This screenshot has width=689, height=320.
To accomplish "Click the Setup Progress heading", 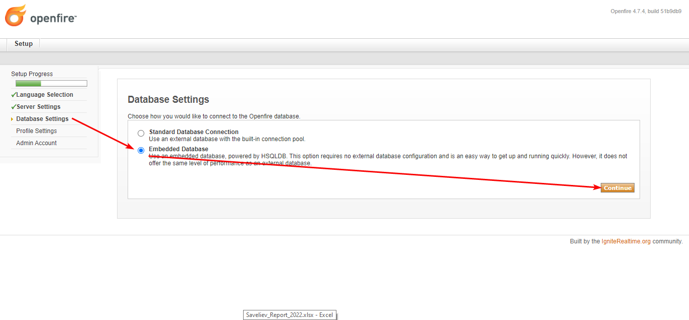I will click(x=32, y=74).
